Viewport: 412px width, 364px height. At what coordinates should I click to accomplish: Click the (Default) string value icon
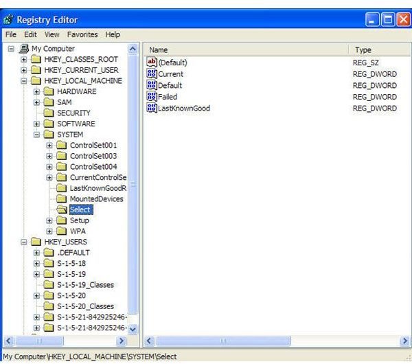pyautogui.click(x=152, y=62)
